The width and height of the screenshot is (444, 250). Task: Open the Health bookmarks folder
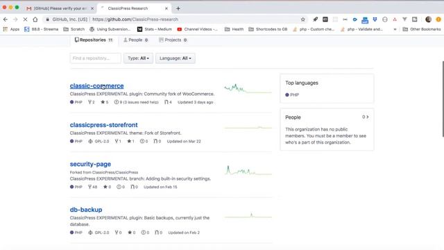(x=234, y=29)
